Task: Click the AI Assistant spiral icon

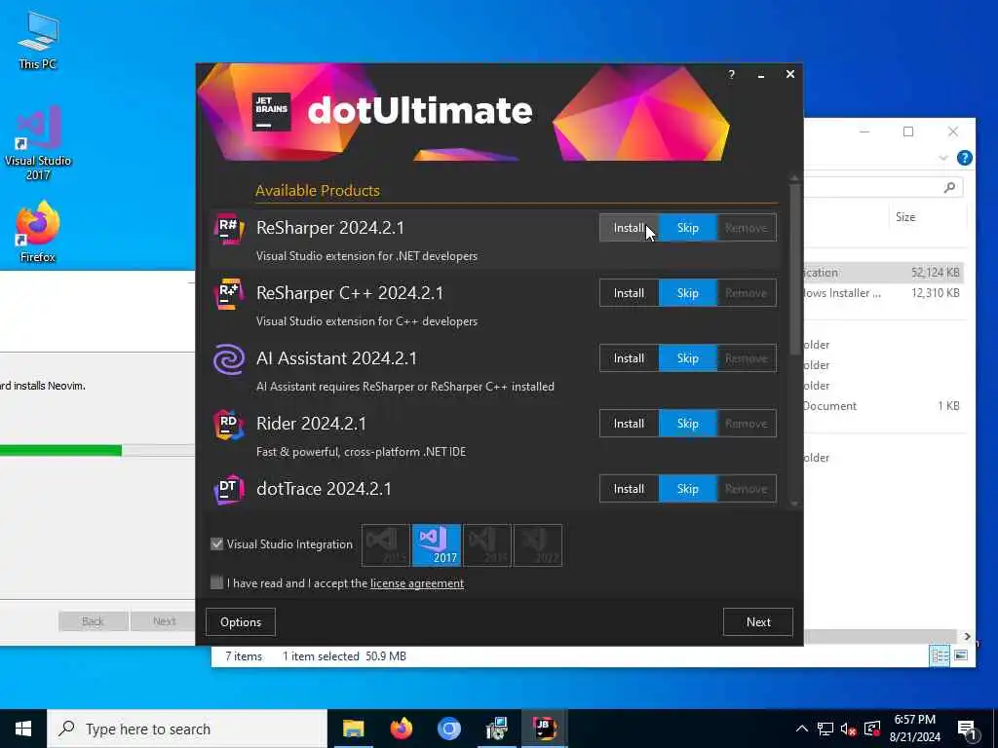Action: pos(229,359)
